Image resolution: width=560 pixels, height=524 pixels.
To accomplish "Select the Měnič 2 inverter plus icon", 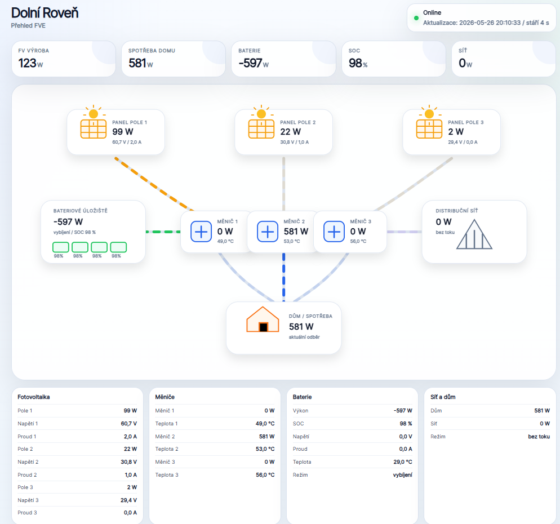I will click(268, 232).
